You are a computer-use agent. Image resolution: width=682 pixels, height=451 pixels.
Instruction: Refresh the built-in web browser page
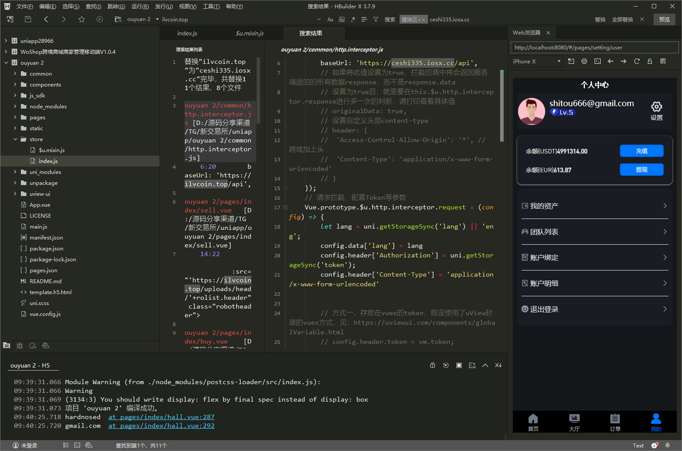click(637, 61)
